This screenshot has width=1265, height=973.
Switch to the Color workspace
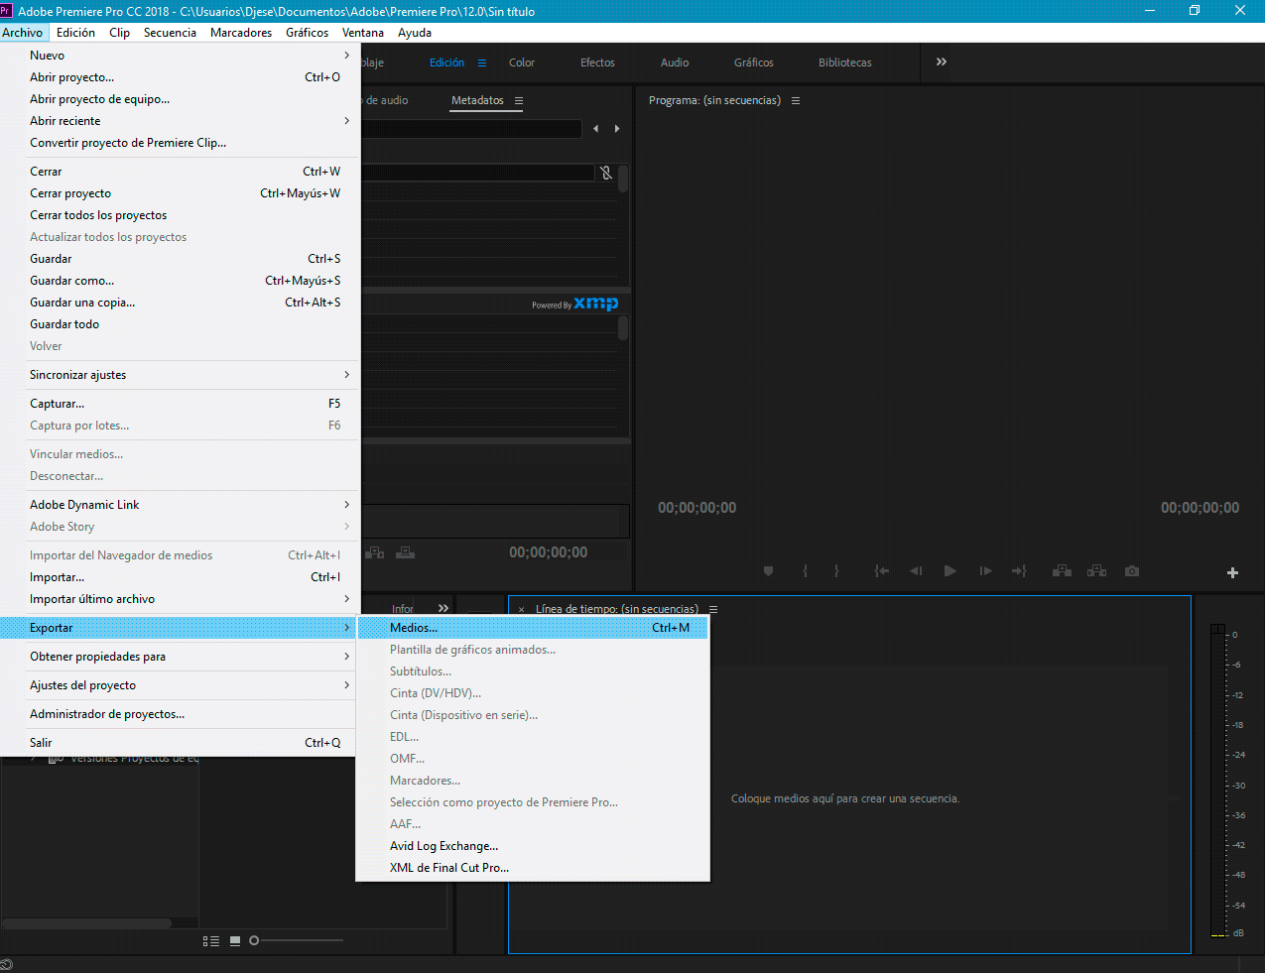tap(522, 62)
